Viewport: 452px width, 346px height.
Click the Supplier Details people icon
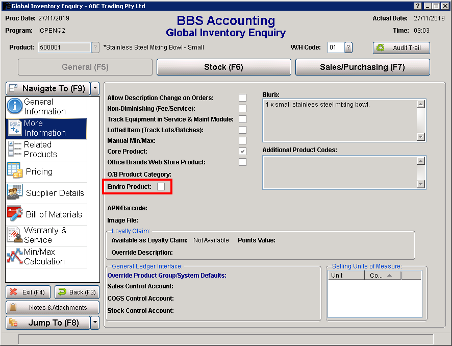click(x=15, y=193)
